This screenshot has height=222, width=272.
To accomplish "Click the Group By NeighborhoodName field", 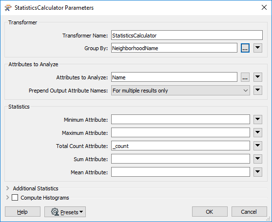I will pyautogui.click(x=174, y=48).
